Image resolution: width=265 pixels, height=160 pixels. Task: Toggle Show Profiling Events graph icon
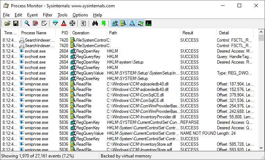[148, 23]
